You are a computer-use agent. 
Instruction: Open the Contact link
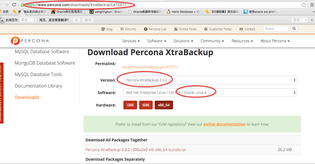(247, 29)
